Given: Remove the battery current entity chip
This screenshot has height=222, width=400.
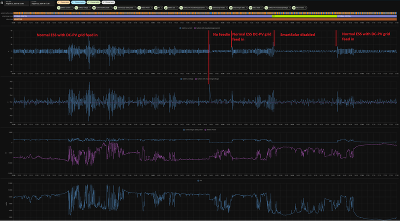Looking at the screenshot, I should [x=72, y=8].
